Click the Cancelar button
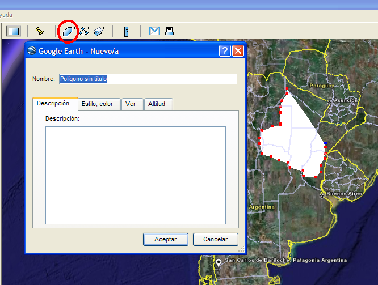The image size is (378, 285). point(216,239)
